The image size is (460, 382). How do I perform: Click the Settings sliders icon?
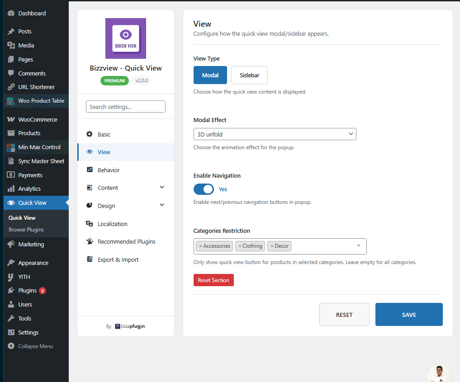[11, 332]
